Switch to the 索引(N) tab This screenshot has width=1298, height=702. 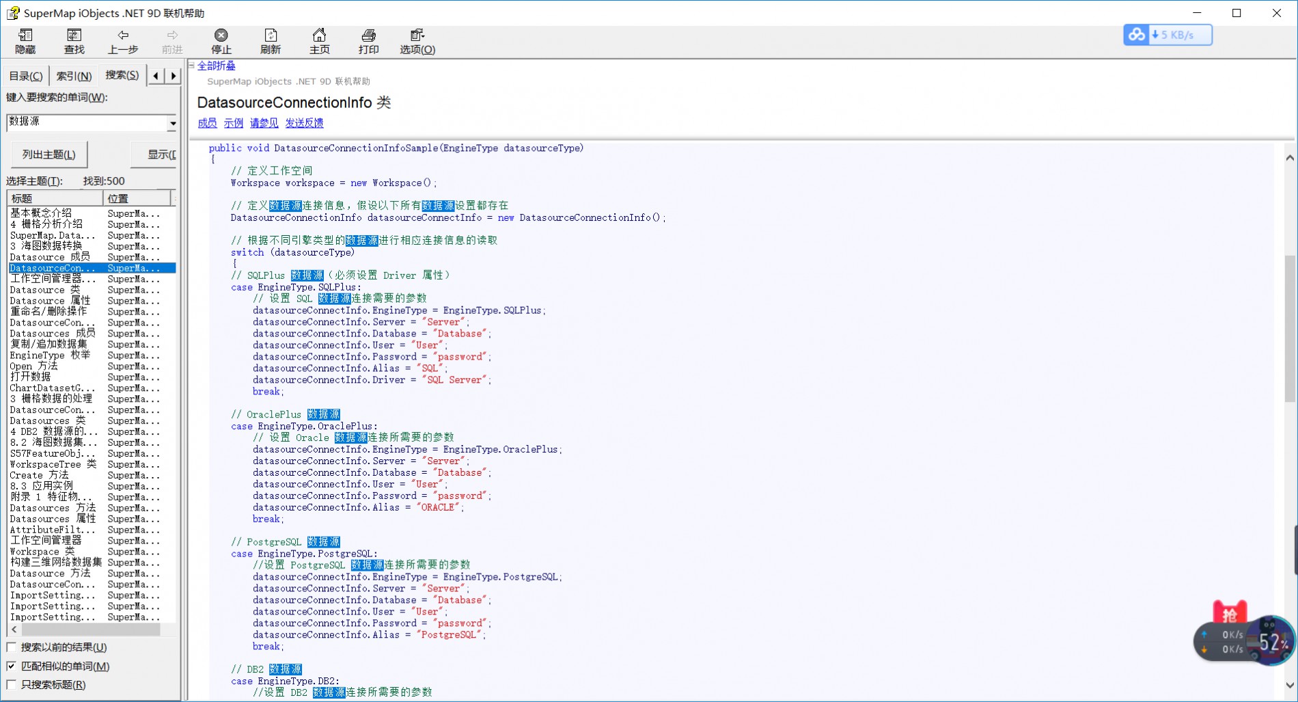(x=74, y=76)
